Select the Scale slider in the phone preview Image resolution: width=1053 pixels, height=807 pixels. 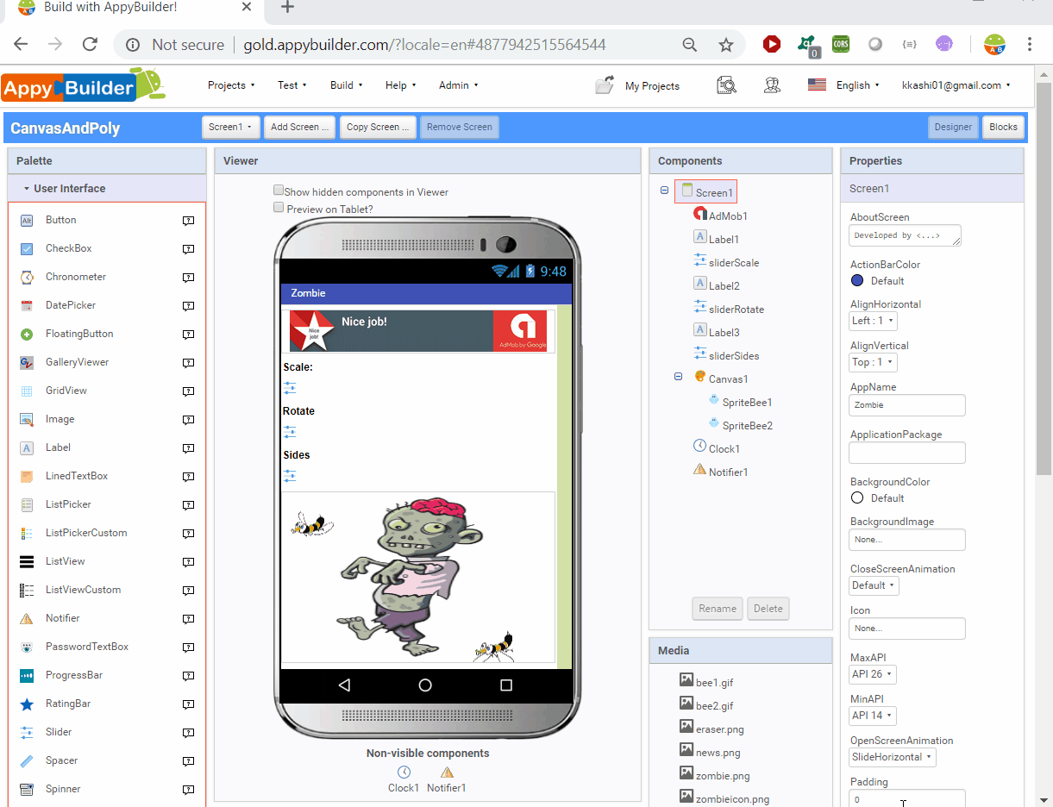290,388
